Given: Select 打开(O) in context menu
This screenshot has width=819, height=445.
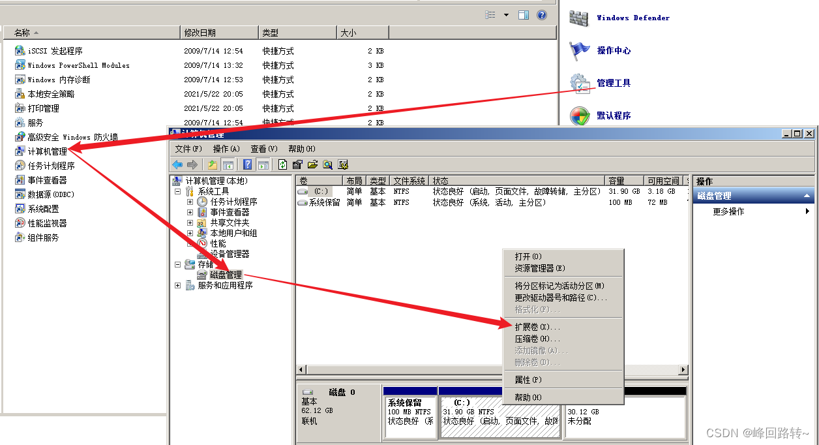Looking at the screenshot, I should point(564,256).
